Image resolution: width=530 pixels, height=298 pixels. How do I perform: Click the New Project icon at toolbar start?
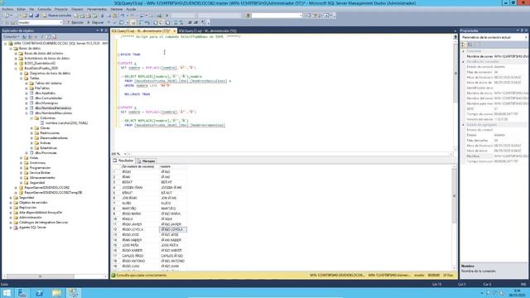[6, 16]
